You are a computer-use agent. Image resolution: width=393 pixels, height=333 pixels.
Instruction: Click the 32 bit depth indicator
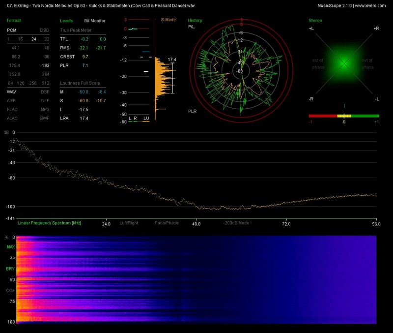tap(47, 39)
